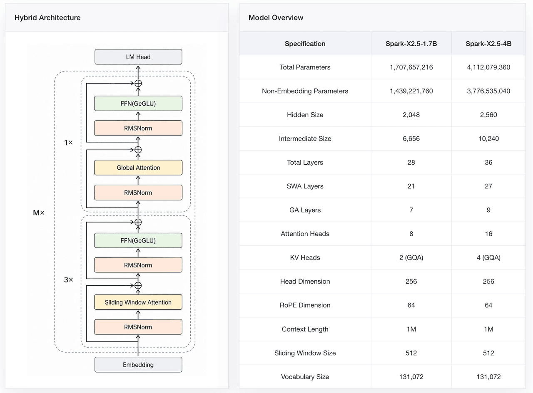Select the "Spark-X2.5-1.7B" column header
The width and height of the screenshot is (533, 393).
click(411, 44)
